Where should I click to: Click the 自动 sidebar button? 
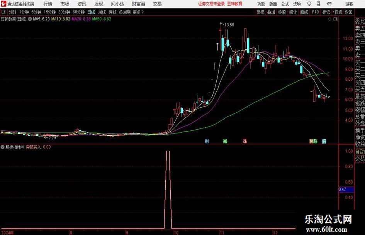point(360,152)
